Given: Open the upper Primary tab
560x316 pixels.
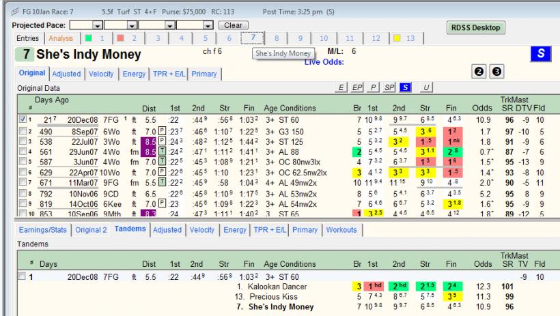Looking at the screenshot, I should (204, 74).
